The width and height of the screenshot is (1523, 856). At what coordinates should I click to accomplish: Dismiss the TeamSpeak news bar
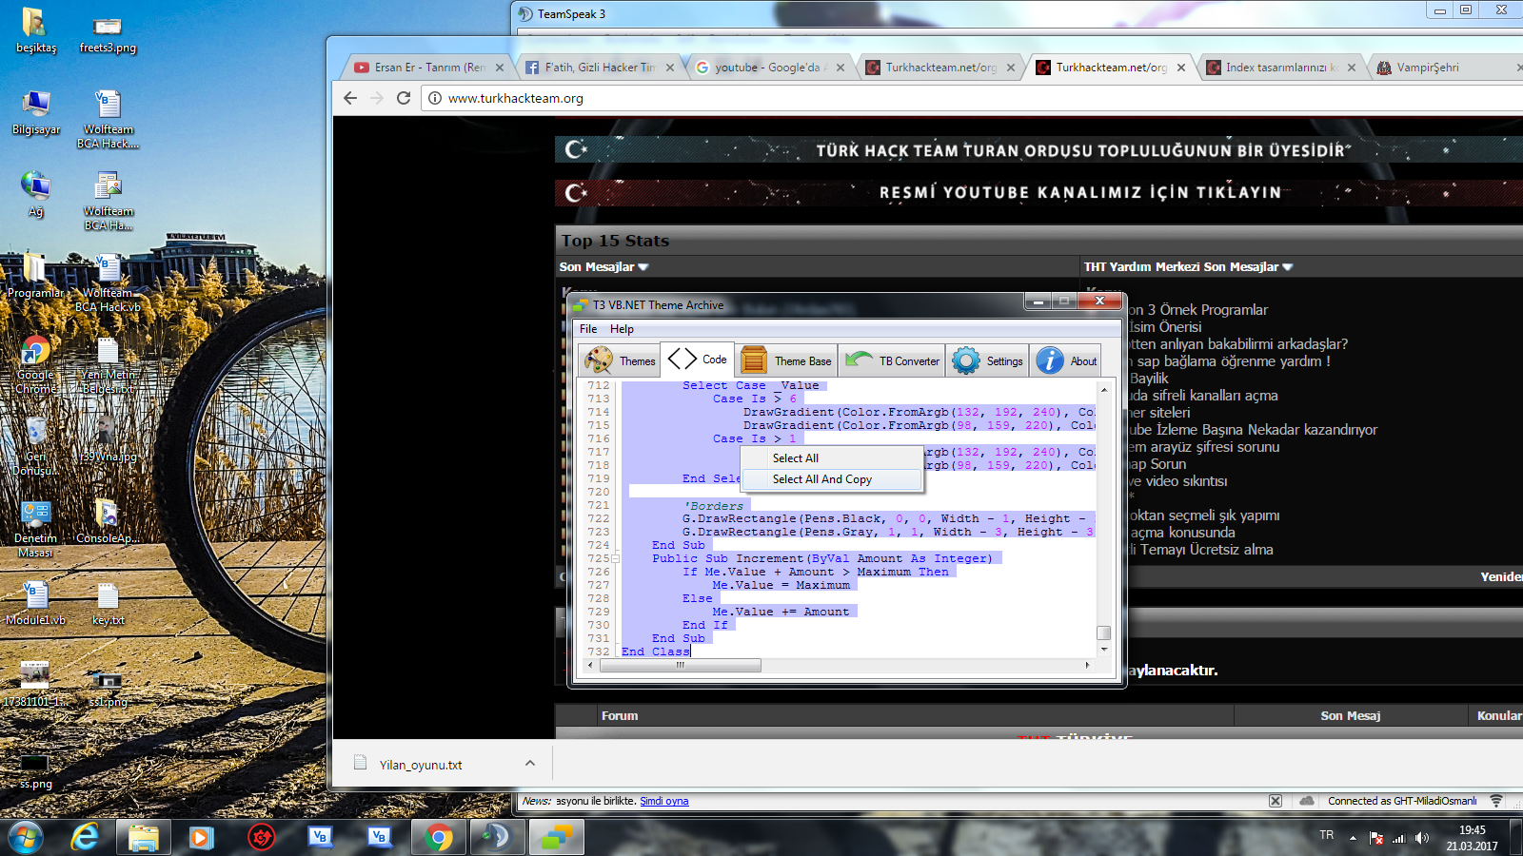1276,801
